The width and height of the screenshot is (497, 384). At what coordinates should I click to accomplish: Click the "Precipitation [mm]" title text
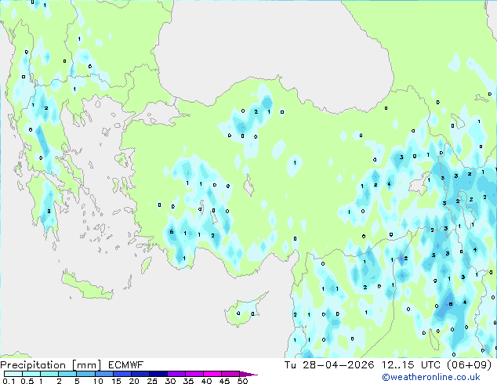(x=50, y=365)
